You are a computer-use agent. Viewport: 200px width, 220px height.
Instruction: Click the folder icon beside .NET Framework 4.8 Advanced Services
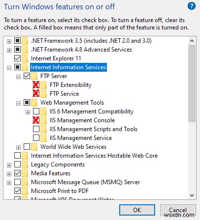[25, 50]
